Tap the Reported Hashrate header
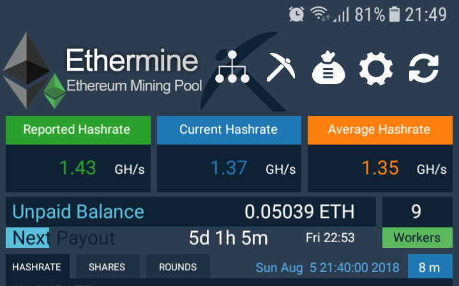The height and width of the screenshot is (286, 459). 78,130
